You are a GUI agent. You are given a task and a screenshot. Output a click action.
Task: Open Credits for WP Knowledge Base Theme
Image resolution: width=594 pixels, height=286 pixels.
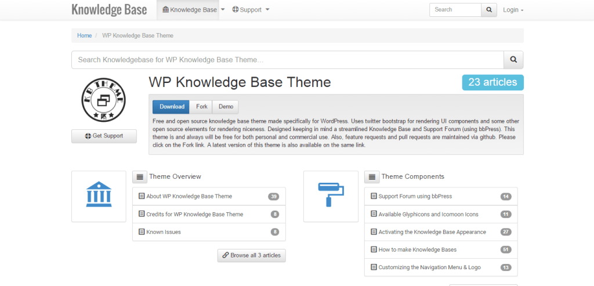pyautogui.click(x=195, y=215)
